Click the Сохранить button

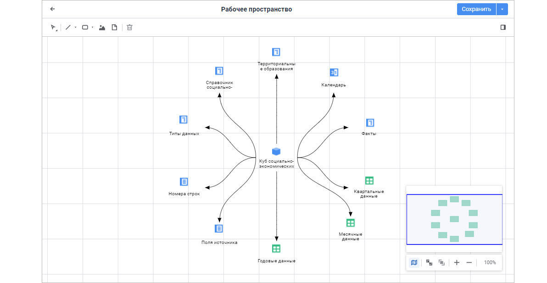click(x=476, y=9)
